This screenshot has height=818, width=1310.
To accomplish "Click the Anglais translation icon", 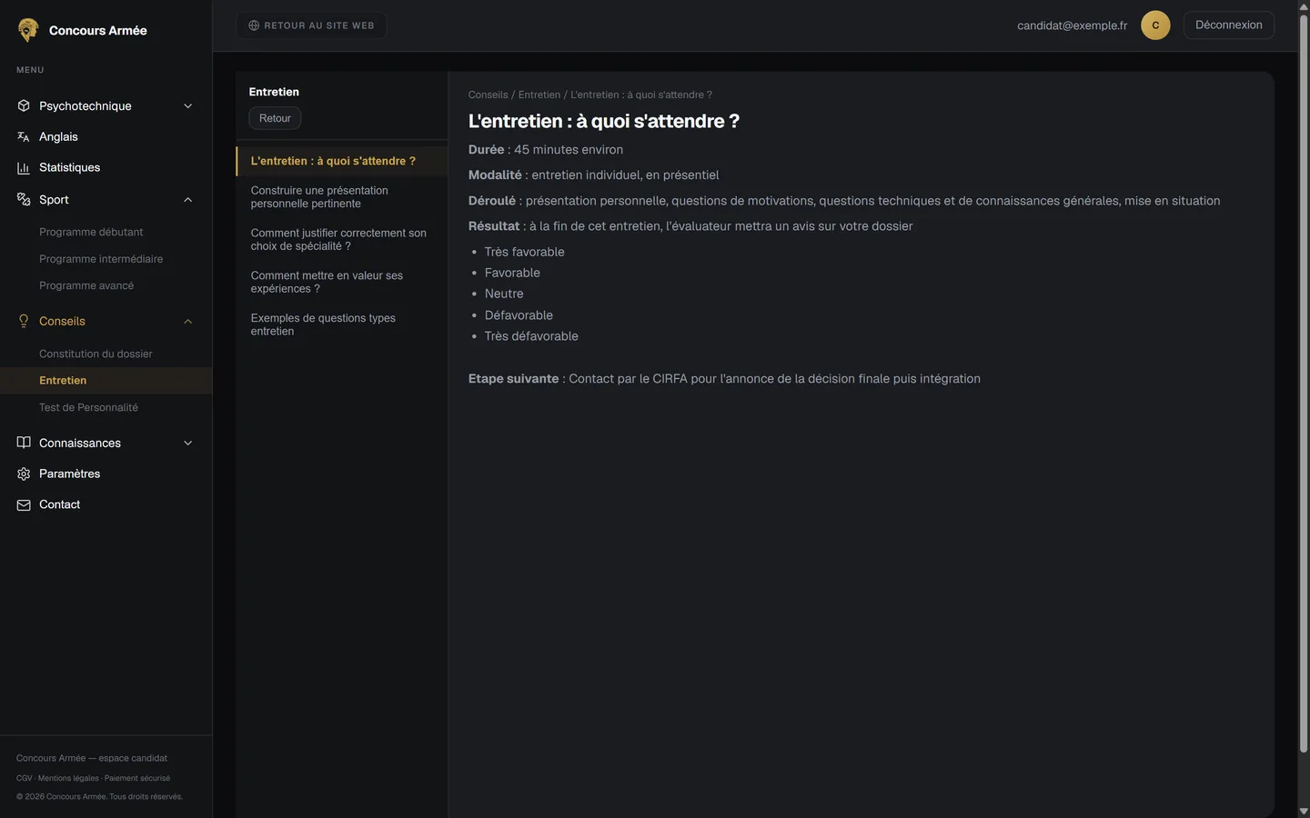I will 24,136.
